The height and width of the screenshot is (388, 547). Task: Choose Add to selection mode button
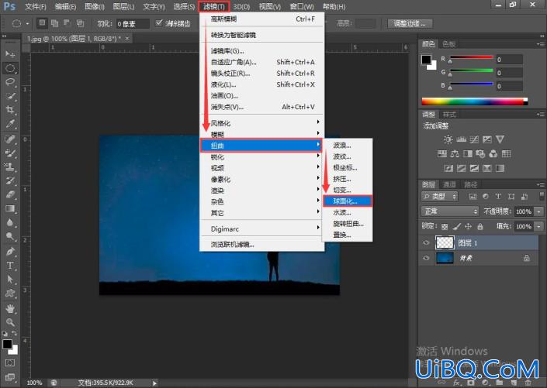click(x=54, y=23)
